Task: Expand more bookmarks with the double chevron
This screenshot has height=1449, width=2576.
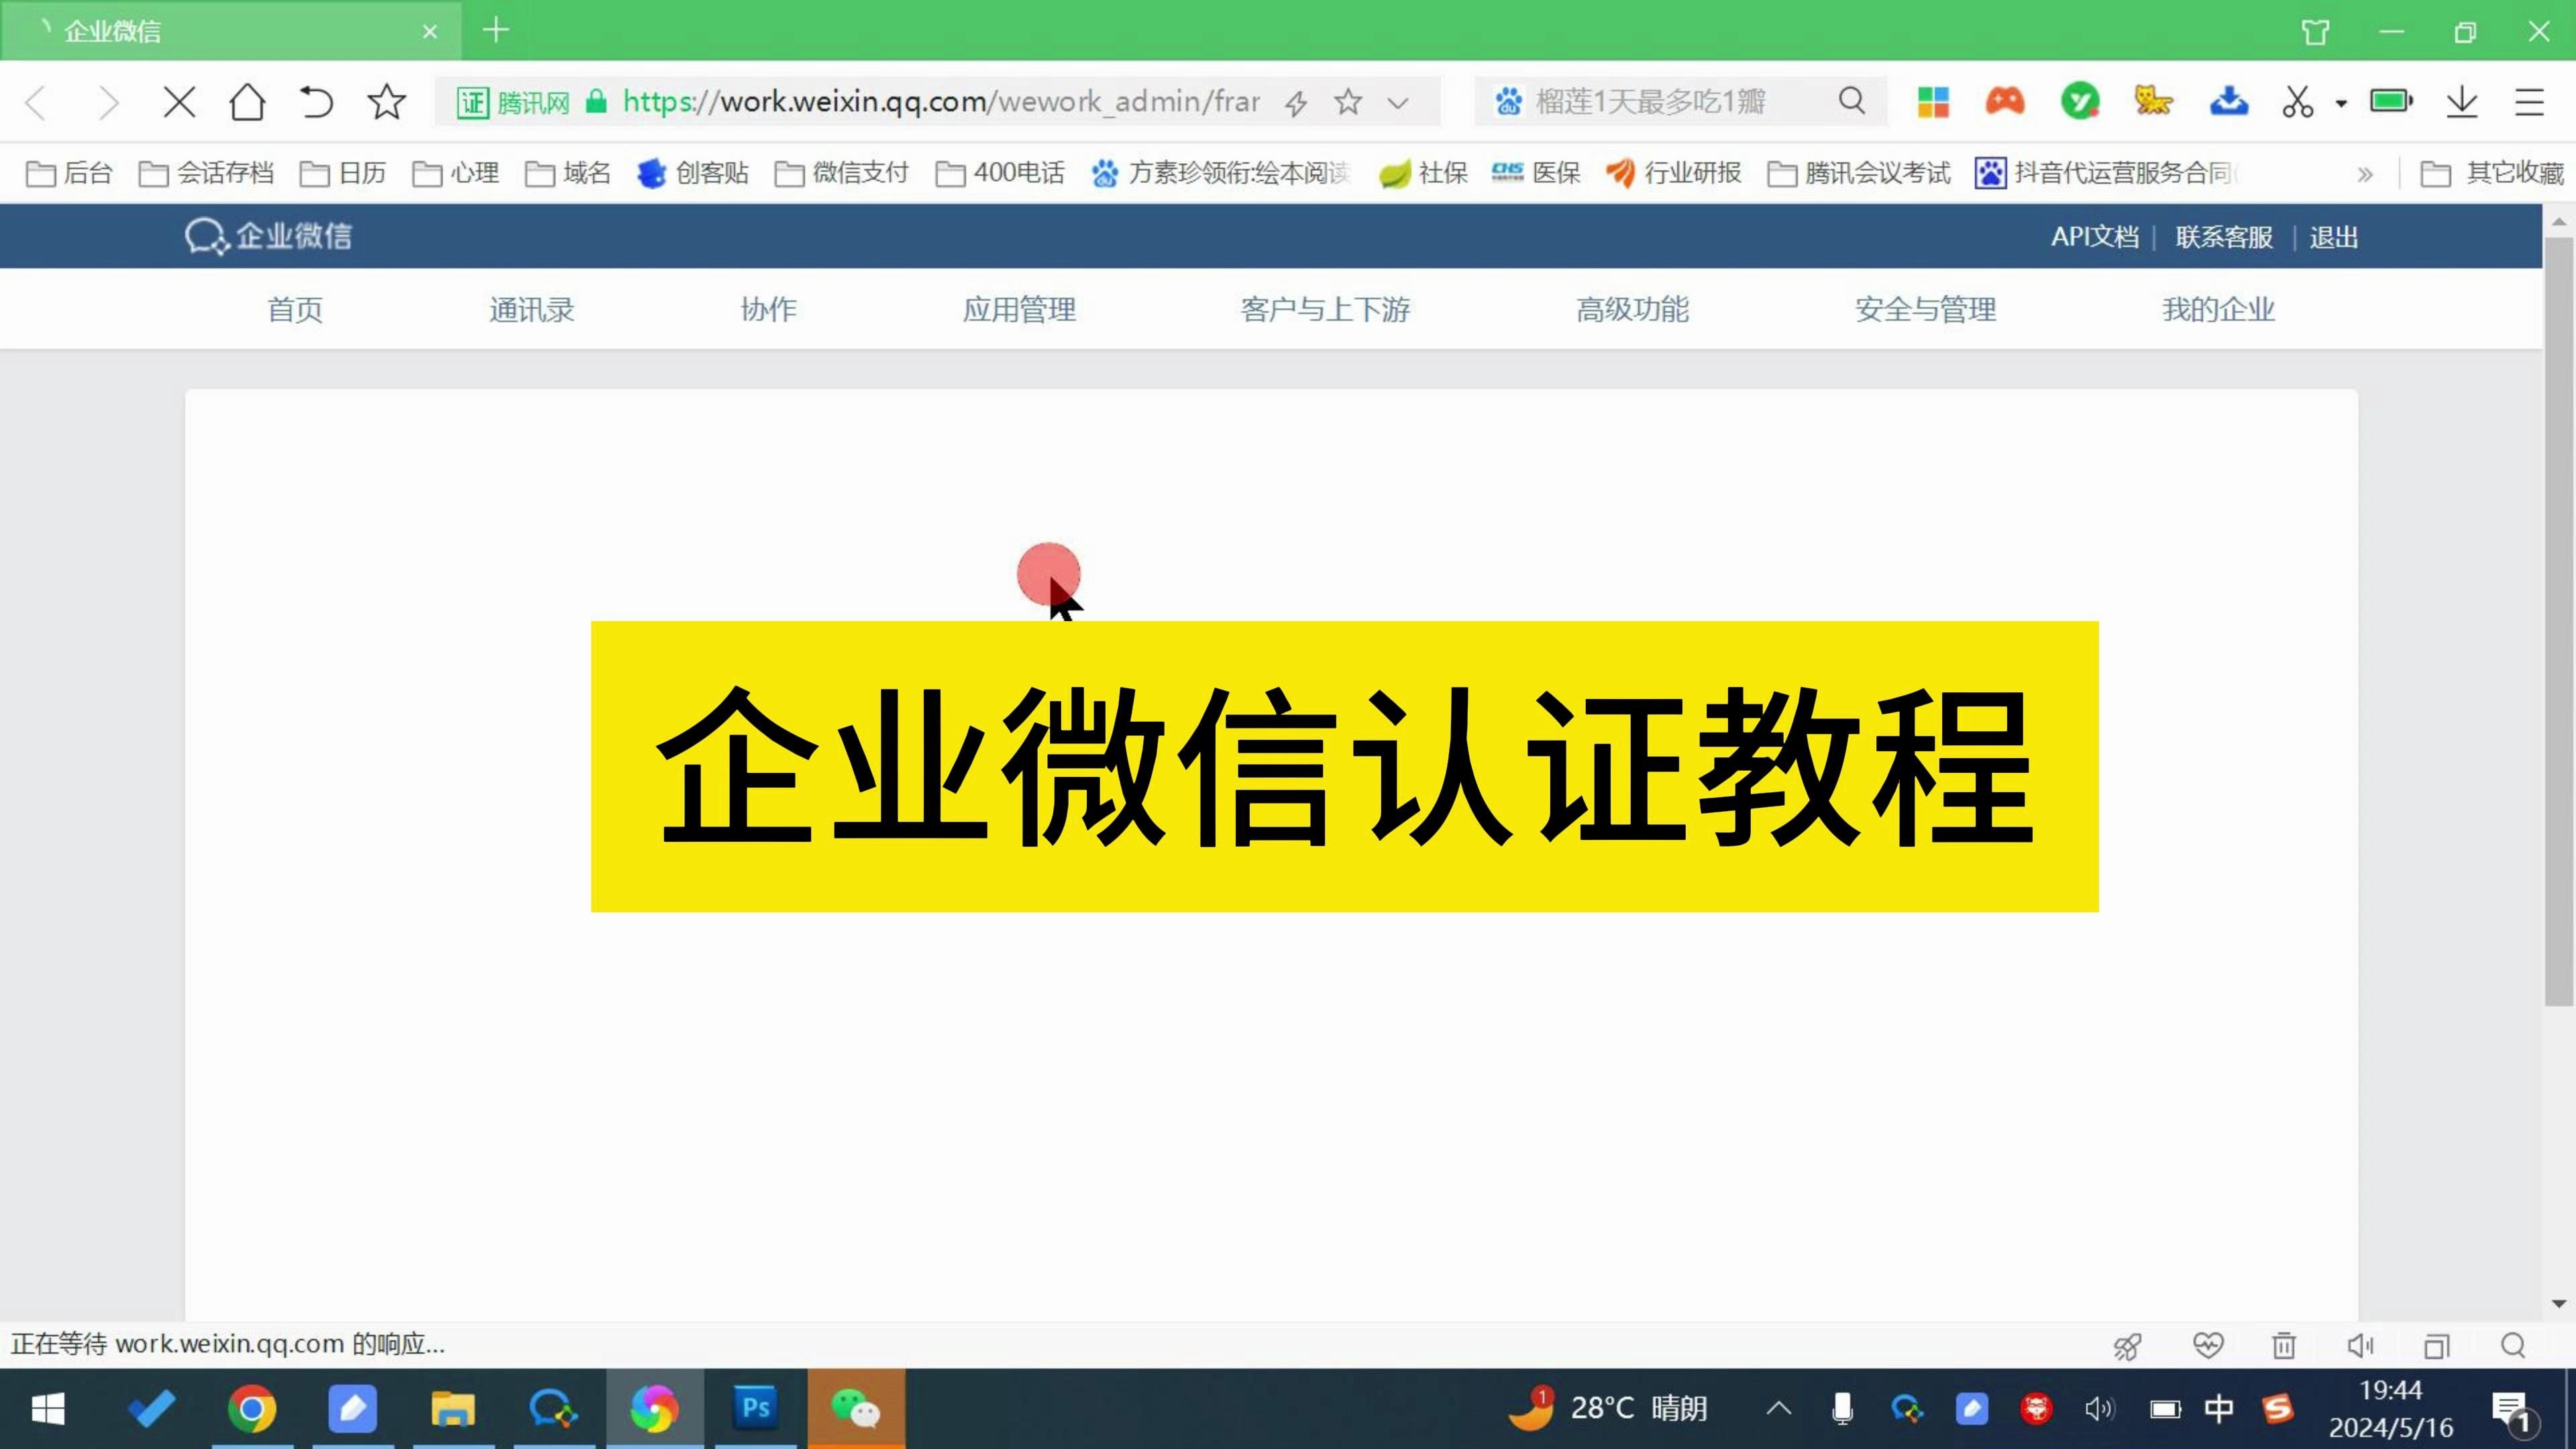Action: click(x=2365, y=175)
